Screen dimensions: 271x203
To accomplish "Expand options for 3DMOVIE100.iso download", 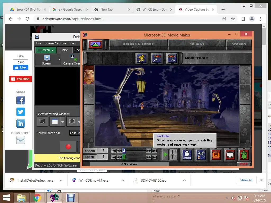I will (x=184, y=180).
